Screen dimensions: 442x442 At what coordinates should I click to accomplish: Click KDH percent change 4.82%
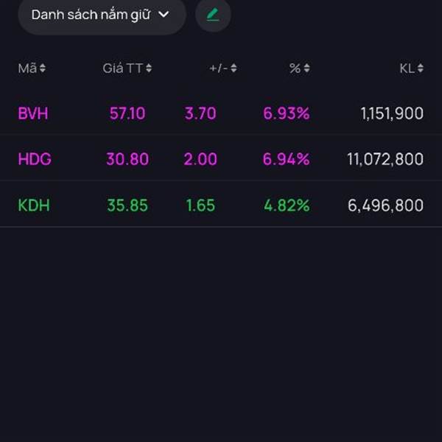click(287, 206)
